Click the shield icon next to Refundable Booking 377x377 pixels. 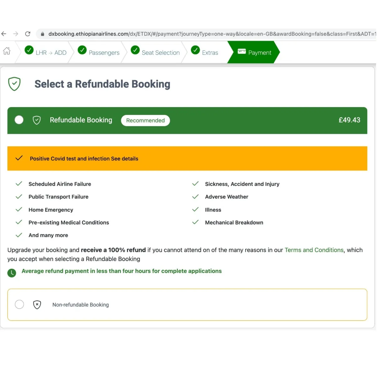point(36,120)
